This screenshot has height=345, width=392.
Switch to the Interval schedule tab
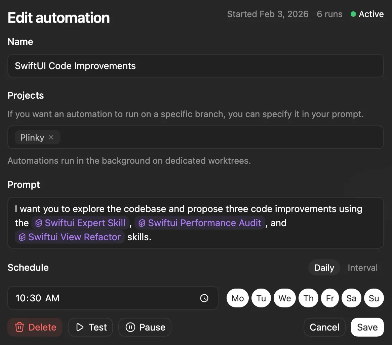[x=362, y=267]
